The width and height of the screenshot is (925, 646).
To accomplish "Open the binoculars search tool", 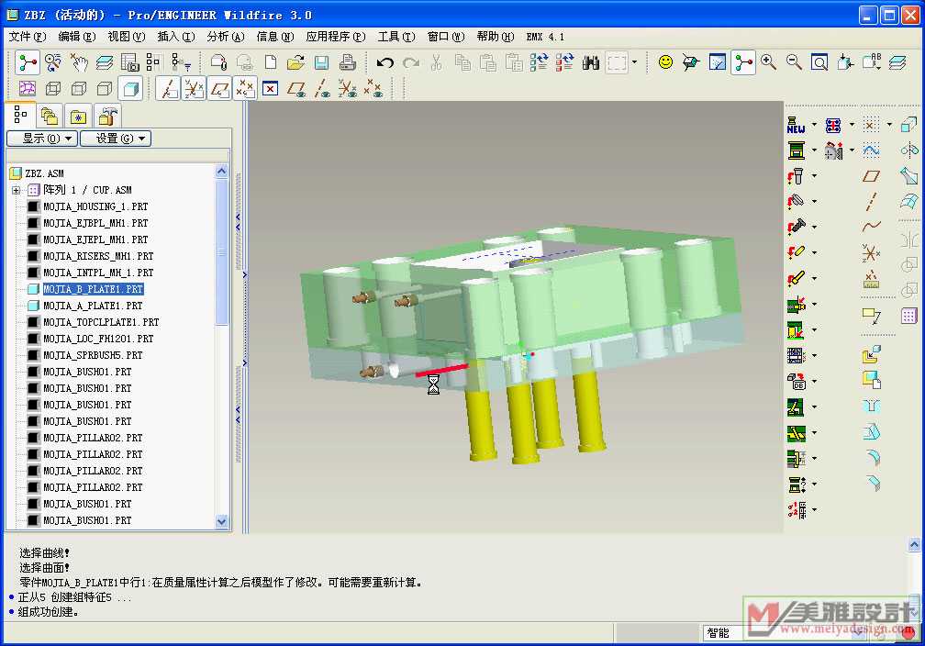I will (x=591, y=62).
